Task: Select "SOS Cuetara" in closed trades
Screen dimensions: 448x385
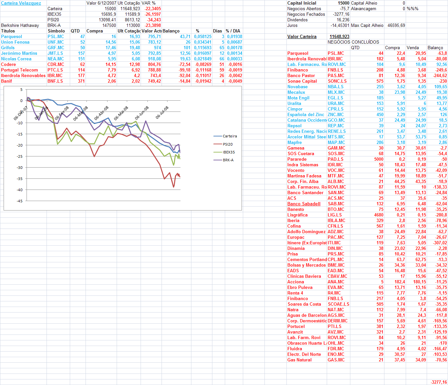Action: tap(301, 154)
